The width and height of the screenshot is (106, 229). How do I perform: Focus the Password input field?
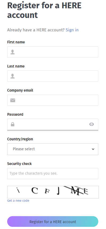(x=53, y=124)
